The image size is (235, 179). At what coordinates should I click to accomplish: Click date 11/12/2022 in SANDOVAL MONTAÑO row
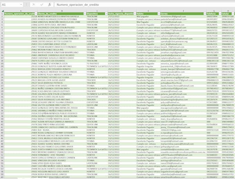click(122, 22)
